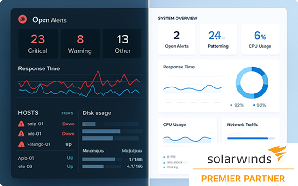Click the Up status for efango-01
This screenshot has width=298, height=186.
tap(68, 144)
